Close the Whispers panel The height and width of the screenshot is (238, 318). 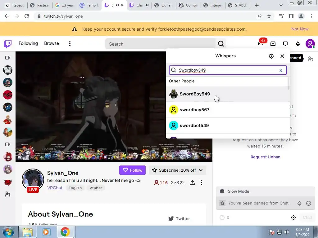(x=282, y=56)
